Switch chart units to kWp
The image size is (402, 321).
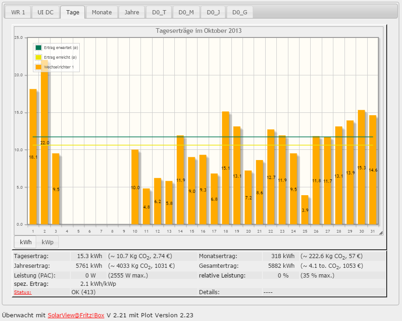tap(47, 242)
